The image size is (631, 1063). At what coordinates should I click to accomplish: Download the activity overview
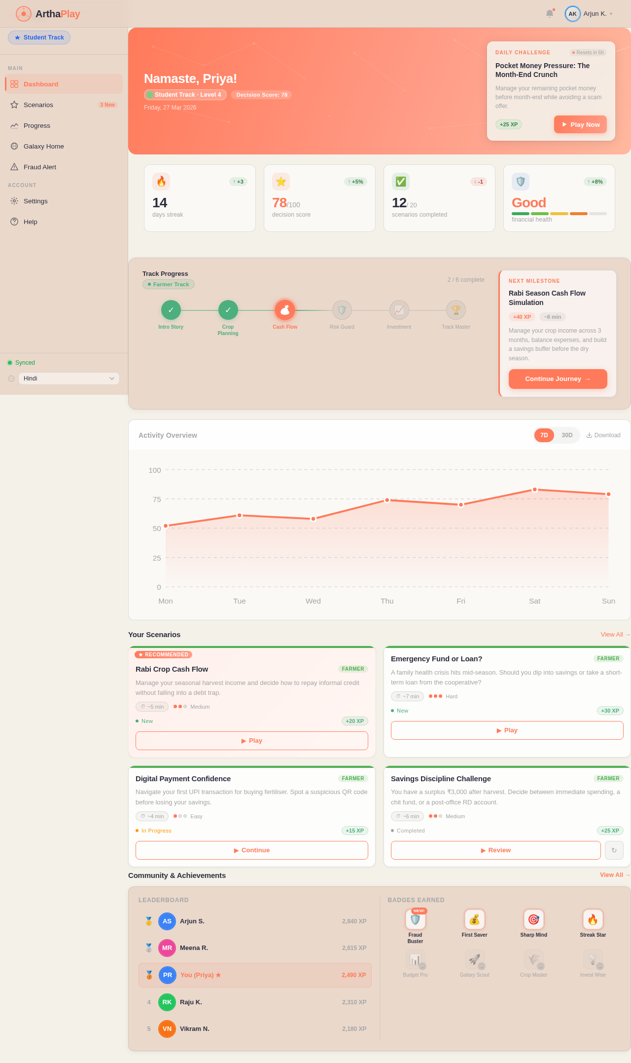click(603, 435)
